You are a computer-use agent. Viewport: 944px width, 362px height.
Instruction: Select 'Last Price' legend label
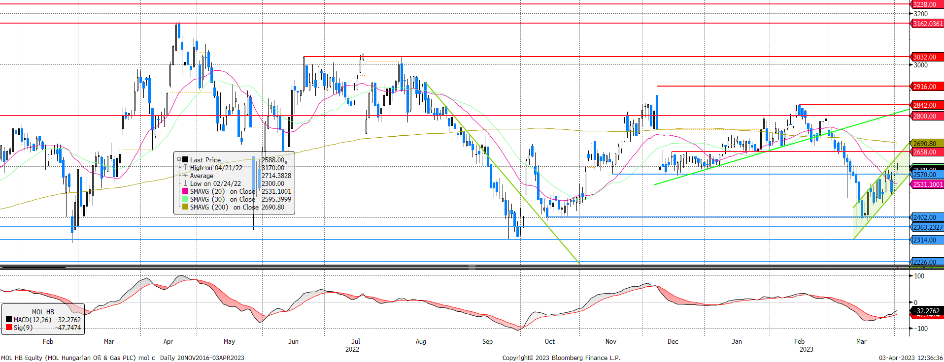tap(205, 160)
